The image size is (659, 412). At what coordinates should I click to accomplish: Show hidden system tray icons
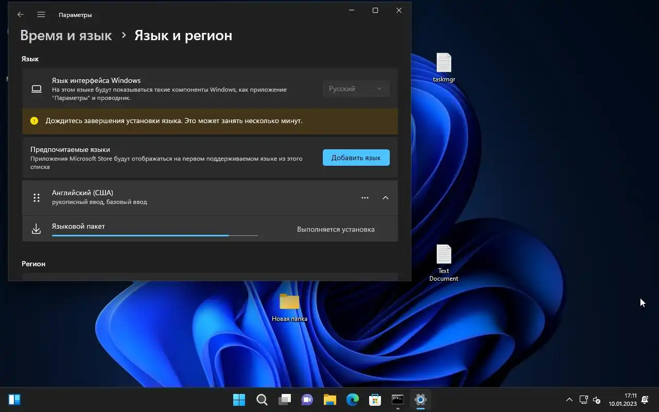click(569, 400)
